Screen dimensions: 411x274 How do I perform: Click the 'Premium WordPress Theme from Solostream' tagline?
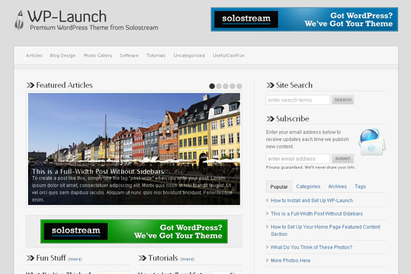(x=94, y=27)
